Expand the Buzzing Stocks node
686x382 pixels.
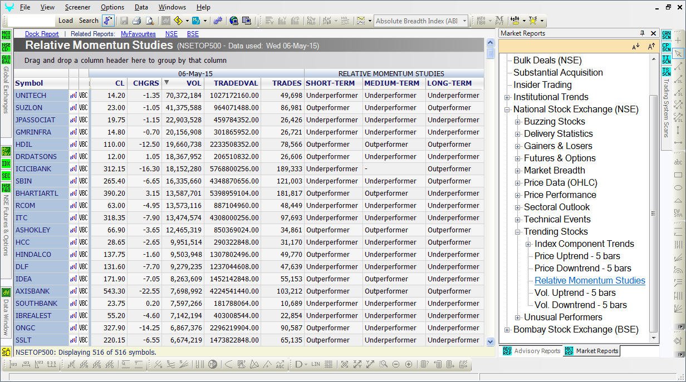coord(518,122)
